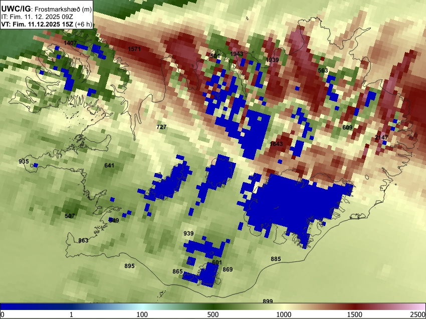Click the 601 value near the southern glacier
Screen dimensions: 426x319
tap(217, 262)
